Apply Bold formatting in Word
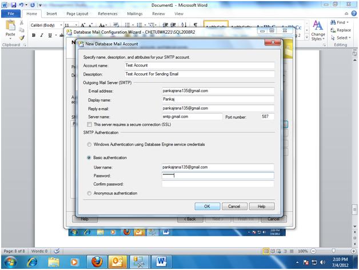 coord(34,35)
